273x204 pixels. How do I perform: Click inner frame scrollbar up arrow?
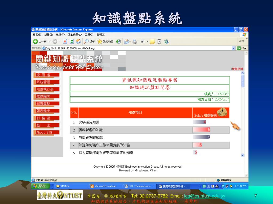pyautogui.click(x=243, y=73)
